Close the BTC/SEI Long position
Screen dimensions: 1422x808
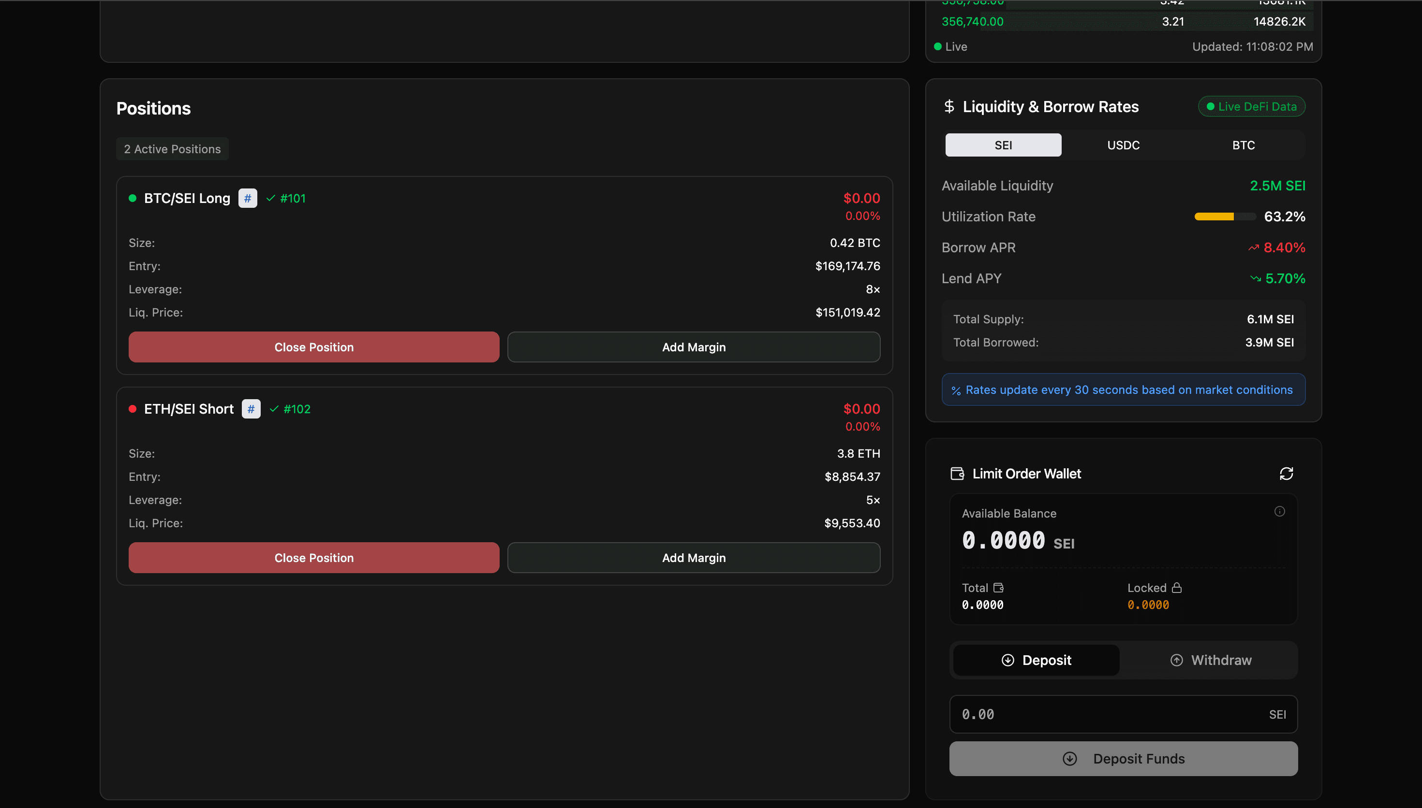click(314, 347)
